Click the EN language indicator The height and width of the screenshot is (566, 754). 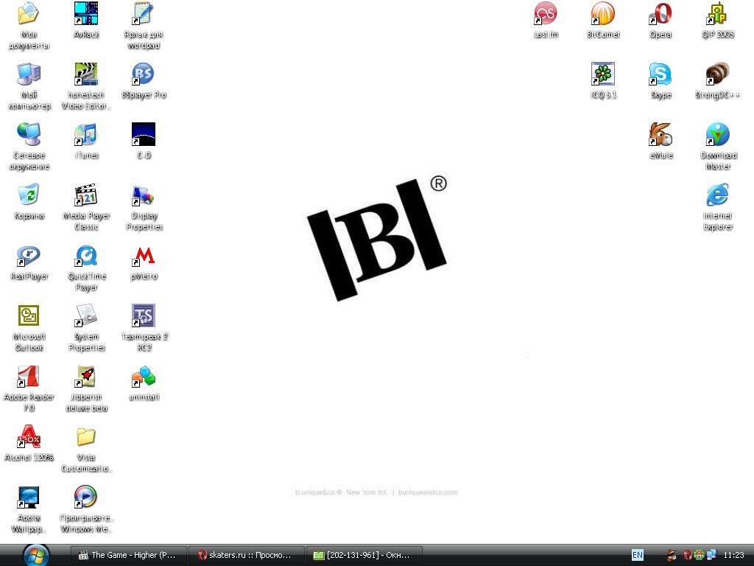637,555
